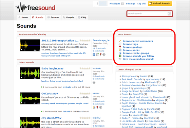Open 19 downloads link for transportation sound
This screenshot has height=128, width=190.
99,48
